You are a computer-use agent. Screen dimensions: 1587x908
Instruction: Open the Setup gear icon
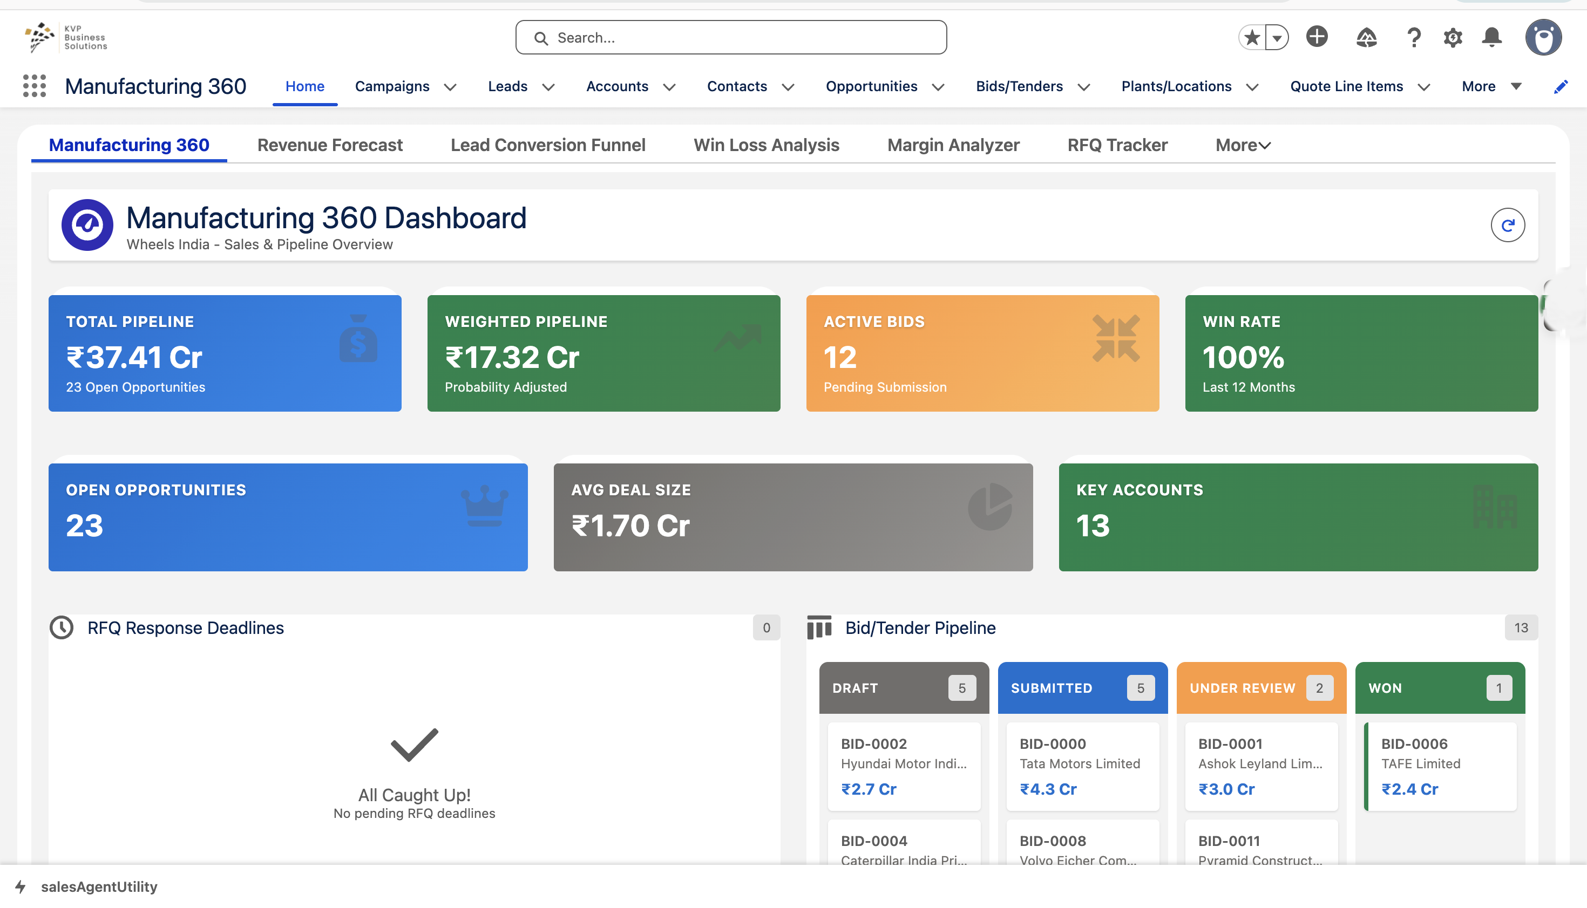1453,37
